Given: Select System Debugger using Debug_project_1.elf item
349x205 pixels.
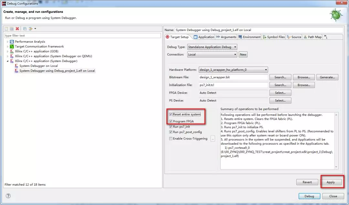Looking at the screenshot, I should coord(57,71).
